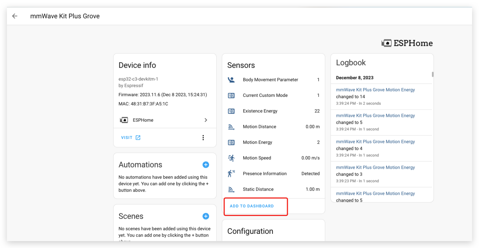The image size is (479, 248).
Task: Select the 'Existence Energy' sensor label
Action: (x=260, y=111)
